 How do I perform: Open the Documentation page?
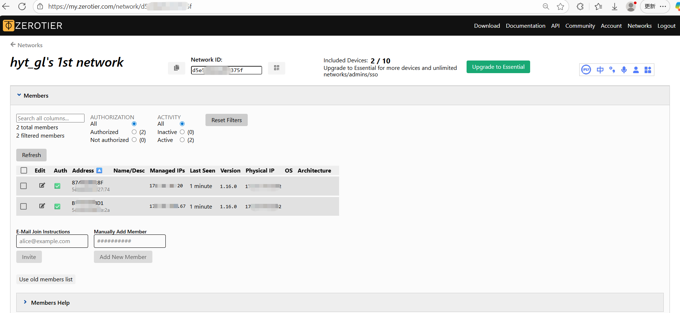tap(525, 26)
